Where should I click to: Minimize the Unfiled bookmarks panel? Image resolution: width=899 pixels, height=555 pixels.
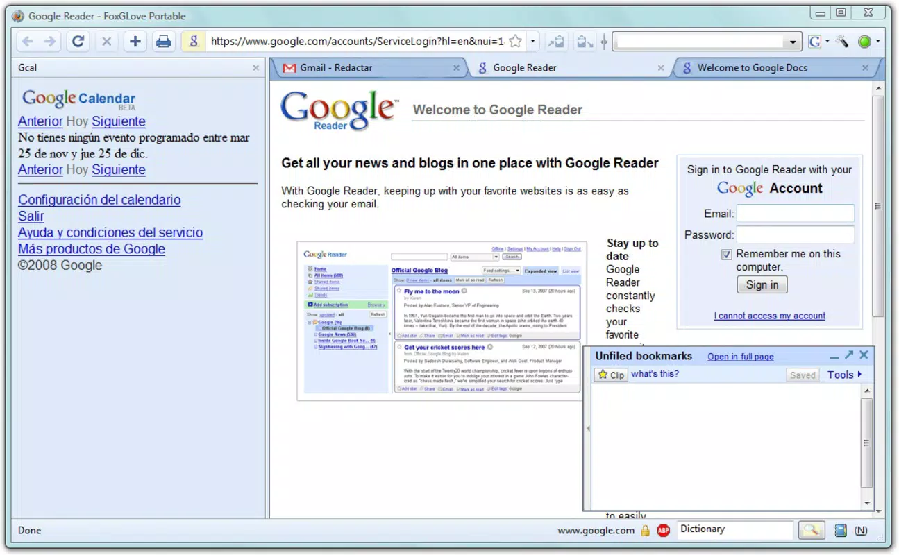click(834, 357)
